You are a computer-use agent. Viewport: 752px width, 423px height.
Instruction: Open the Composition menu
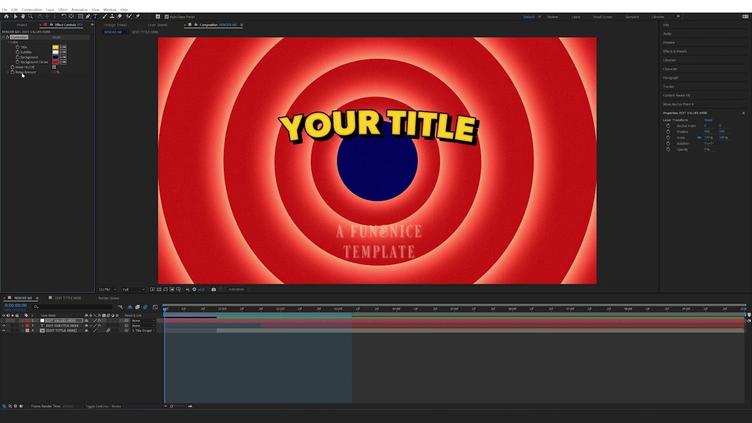[x=32, y=9]
